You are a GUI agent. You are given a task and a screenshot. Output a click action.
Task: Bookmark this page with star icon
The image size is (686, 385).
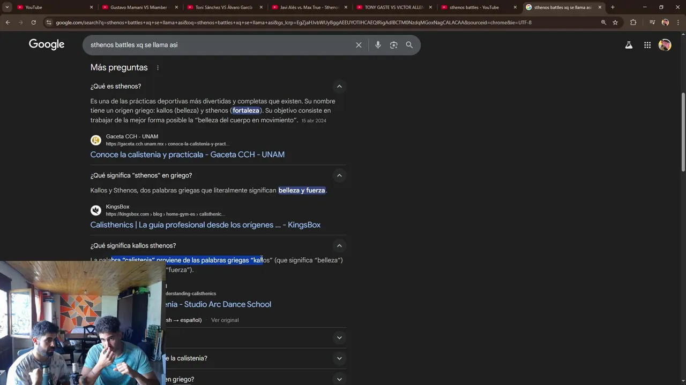[x=615, y=22]
